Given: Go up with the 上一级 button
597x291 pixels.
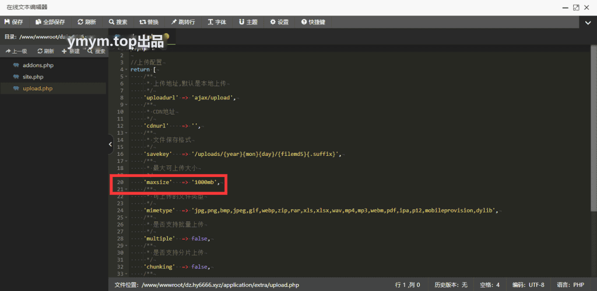Looking at the screenshot, I should coord(16,51).
